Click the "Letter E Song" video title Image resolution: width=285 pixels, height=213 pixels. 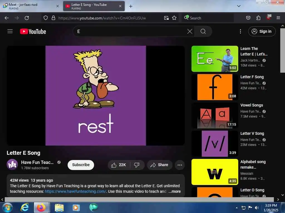click(x=23, y=153)
